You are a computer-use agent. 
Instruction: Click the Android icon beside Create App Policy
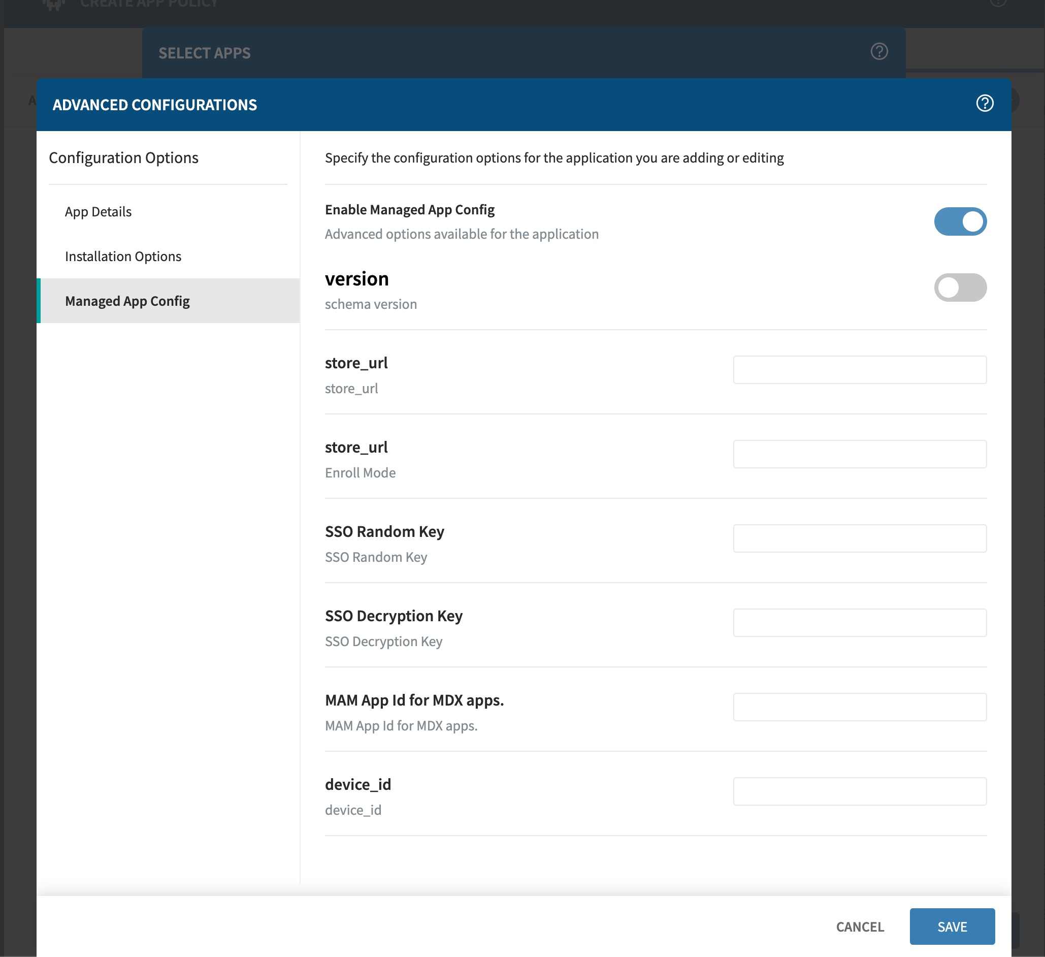pyautogui.click(x=54, y=4)
